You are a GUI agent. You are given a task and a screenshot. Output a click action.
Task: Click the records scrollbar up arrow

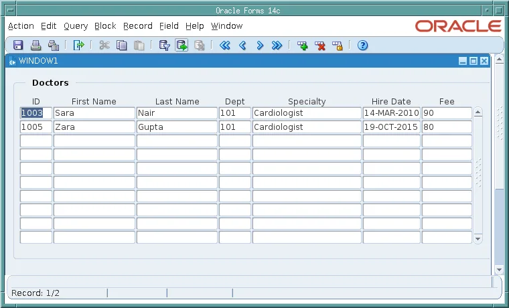(x=478, y=112)
